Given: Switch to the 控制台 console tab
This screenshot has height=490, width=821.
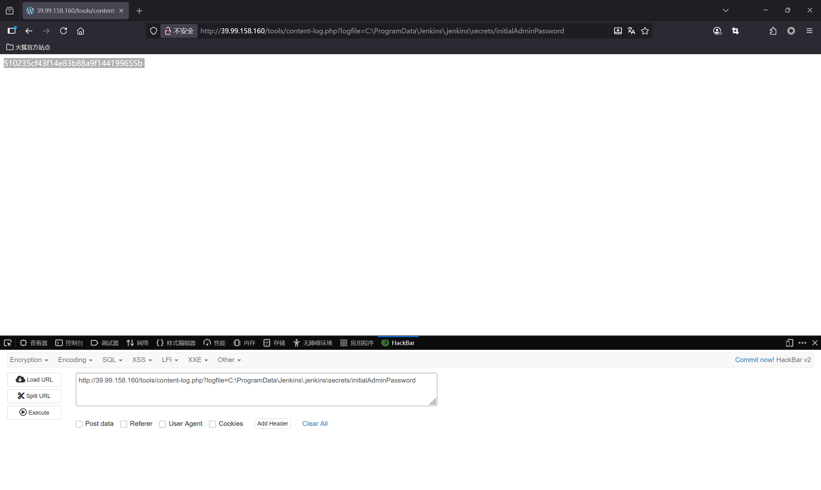Looking at the screenshot, I should [69, 343].
